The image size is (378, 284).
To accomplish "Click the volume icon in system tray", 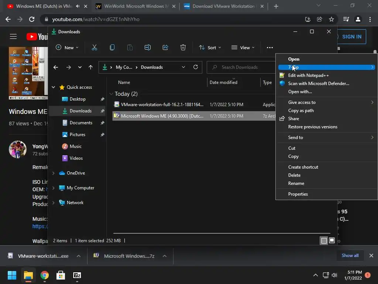I will [334, 275].
